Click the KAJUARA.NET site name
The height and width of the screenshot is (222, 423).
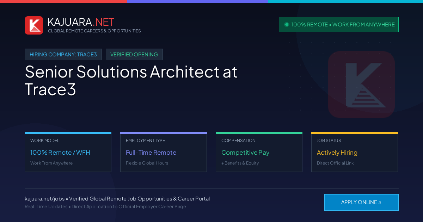pos(81,22)
